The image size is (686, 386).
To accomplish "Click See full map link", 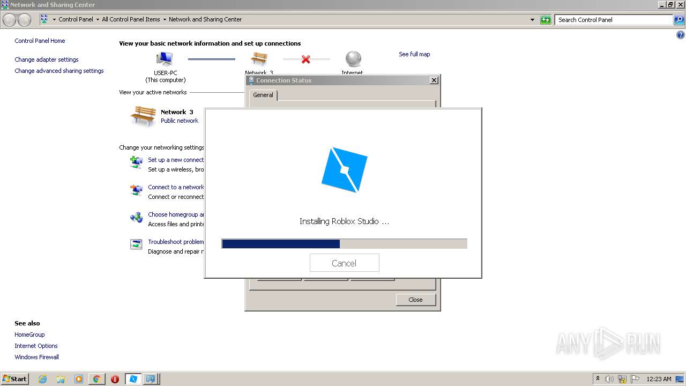I will point(414,54).
